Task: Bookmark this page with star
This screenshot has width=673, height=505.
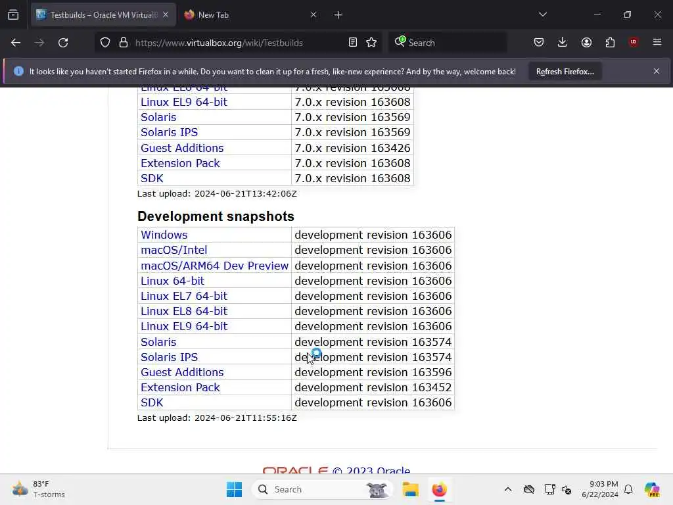Action: point(371,43)
